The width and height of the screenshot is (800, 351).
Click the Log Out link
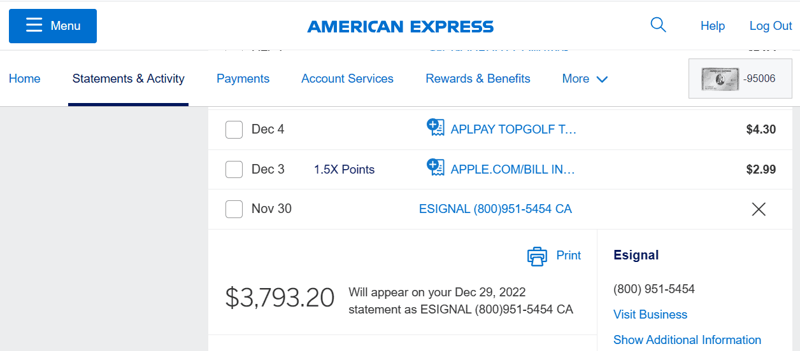pyautogui.click(x=771, y=26)
